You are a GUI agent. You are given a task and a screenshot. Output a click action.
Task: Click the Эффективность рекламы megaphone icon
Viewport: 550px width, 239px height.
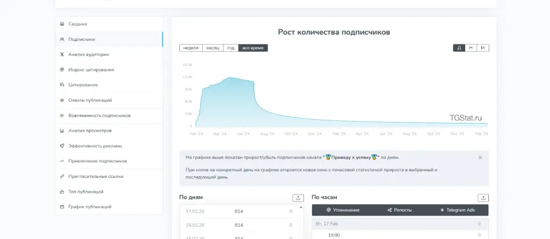pos(62,146)
